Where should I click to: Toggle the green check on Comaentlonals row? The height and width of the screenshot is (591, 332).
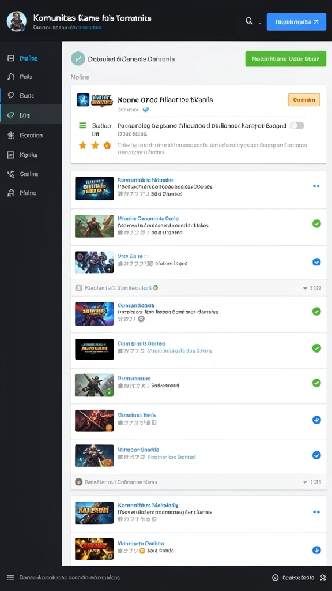(x=316, y=311)
